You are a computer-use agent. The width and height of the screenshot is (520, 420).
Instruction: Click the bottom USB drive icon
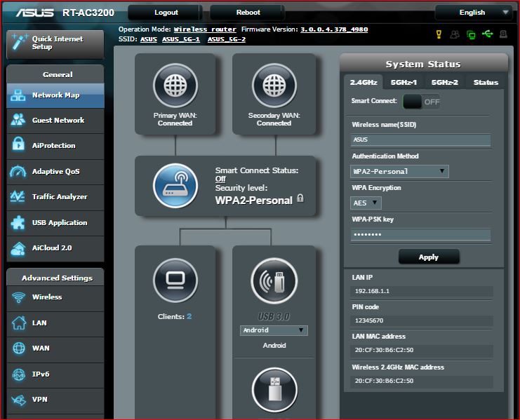tap(274, 390)
